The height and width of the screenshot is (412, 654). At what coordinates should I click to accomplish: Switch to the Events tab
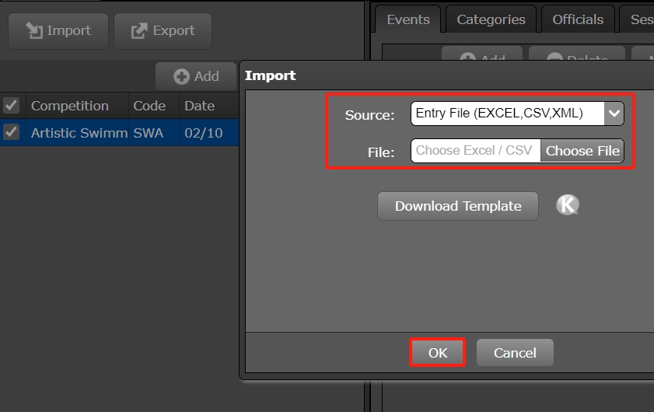pos(408,19)
